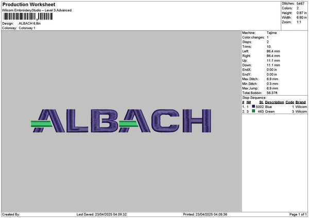Click the 'Production Worksheet' title

click(x=29, y=4)
